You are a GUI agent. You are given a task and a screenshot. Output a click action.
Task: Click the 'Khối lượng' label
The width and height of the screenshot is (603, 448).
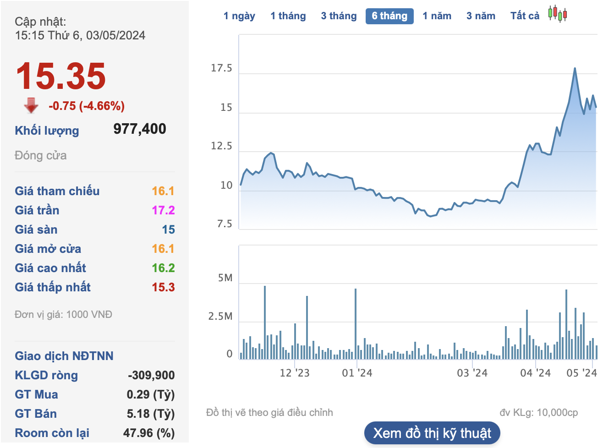click(47, 131)
